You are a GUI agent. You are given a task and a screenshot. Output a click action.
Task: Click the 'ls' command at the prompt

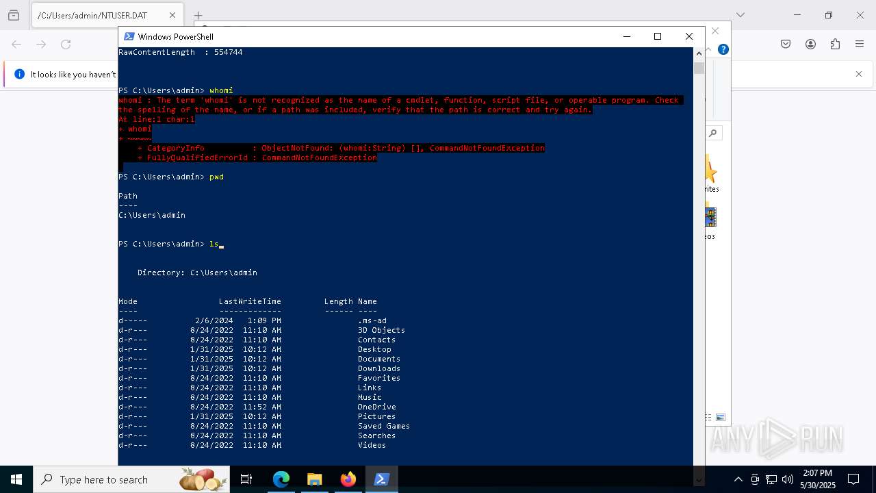point(214,244)
